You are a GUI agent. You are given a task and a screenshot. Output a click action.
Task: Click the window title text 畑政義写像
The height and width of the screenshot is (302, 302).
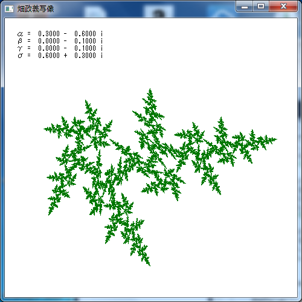point(36,9)
